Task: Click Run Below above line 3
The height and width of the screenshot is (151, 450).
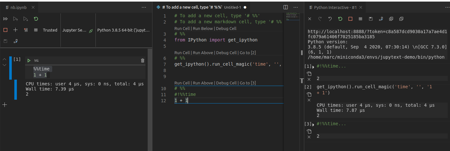Action: click(203, 28)
